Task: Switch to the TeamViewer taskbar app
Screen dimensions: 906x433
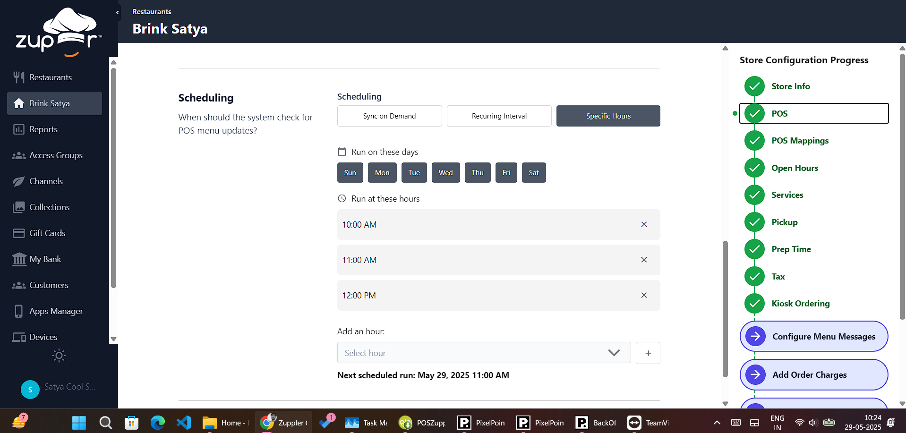Action: click(x=648, y=423)
